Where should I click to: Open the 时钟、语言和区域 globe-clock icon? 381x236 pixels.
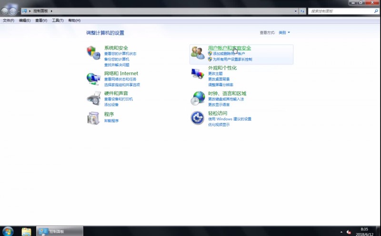pyautogui.click(x=198, y=98)
